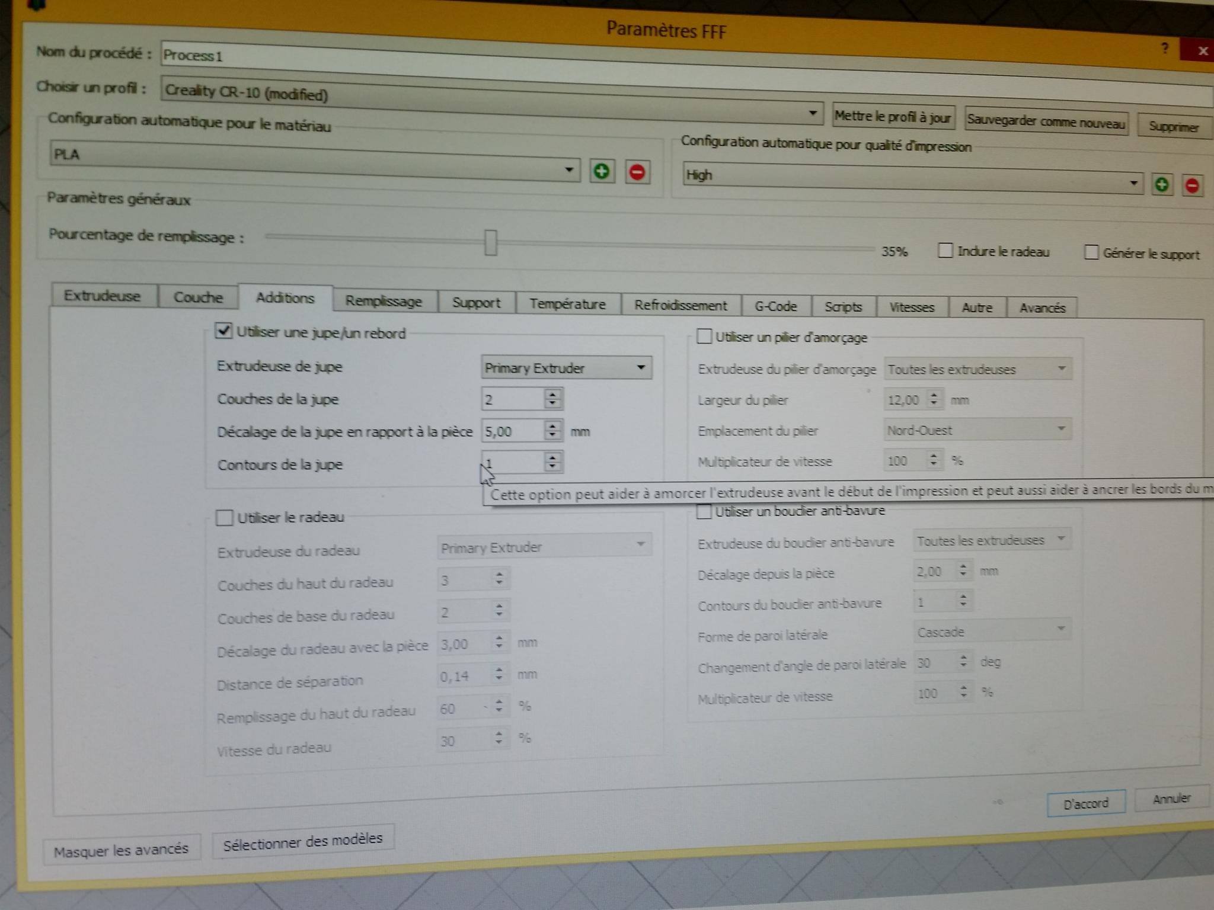
Task: Decrease 'Décalage de la jupe' with down arrow
Action: point(552,436)
